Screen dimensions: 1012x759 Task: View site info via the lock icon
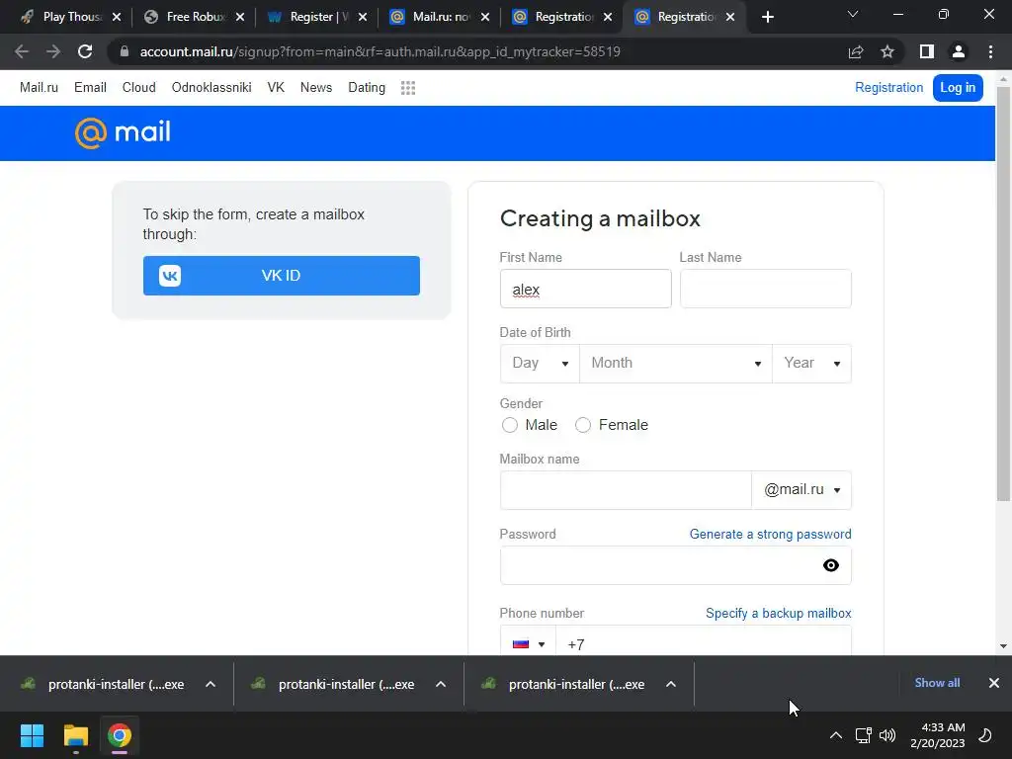point(124,51)
